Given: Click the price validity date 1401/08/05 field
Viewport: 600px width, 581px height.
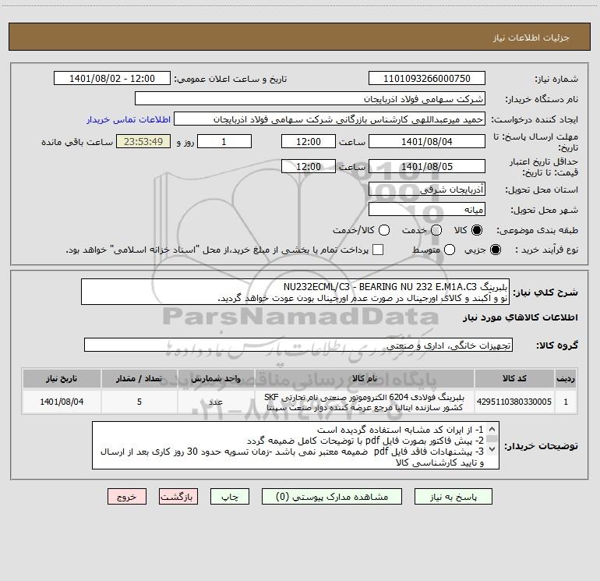Looking at the screenshot, I should 427,166.
